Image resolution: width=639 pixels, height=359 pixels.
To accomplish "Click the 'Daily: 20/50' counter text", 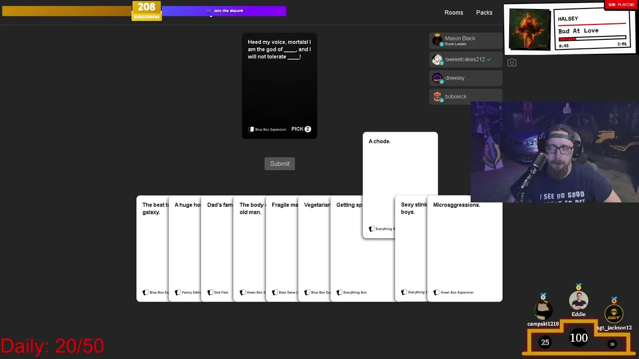I will click(x=52, y=346).
